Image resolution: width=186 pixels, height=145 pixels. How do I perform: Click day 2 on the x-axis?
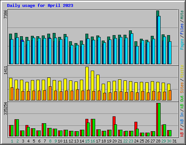[17, 141]
